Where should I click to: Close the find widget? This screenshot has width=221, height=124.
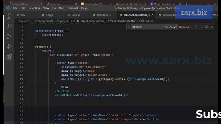pyautogui.click(x=212, y=27)
